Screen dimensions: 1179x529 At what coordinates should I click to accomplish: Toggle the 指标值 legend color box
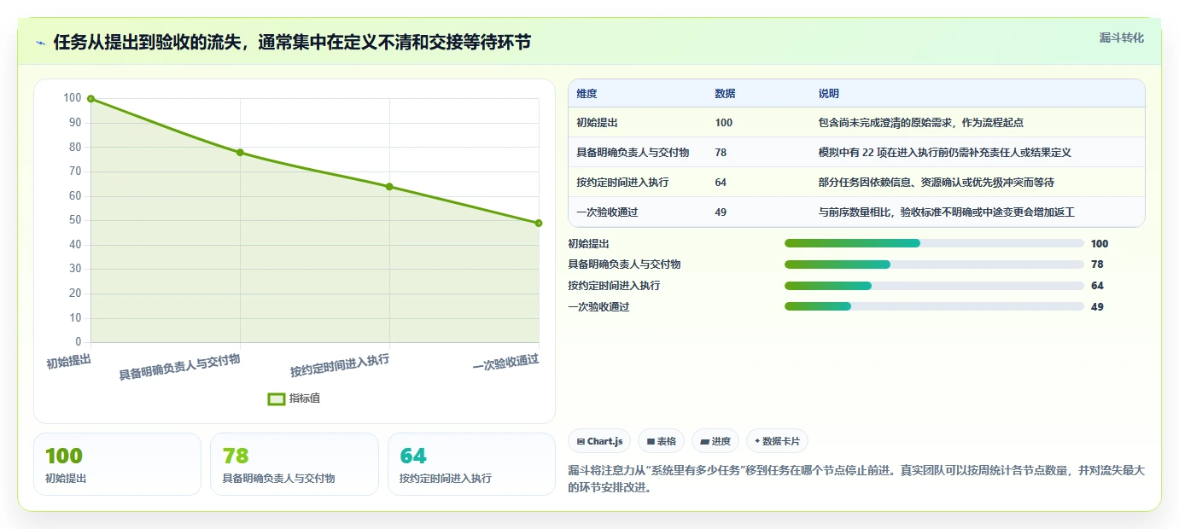pos(276,398)
